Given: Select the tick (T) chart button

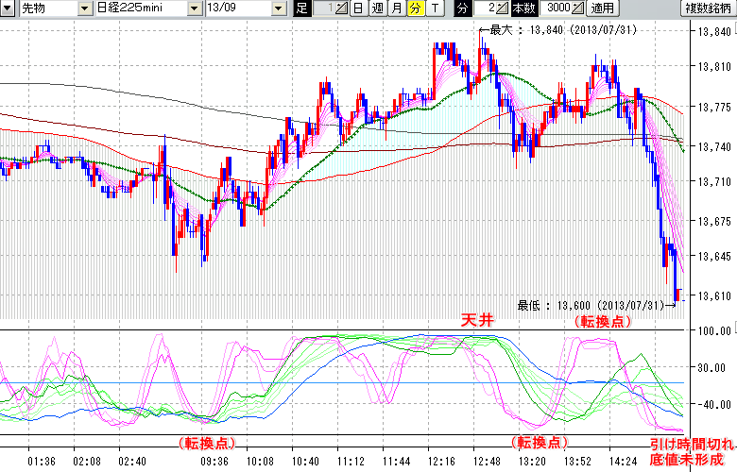Looking at the screenshot, I should (x=434, y=8).
